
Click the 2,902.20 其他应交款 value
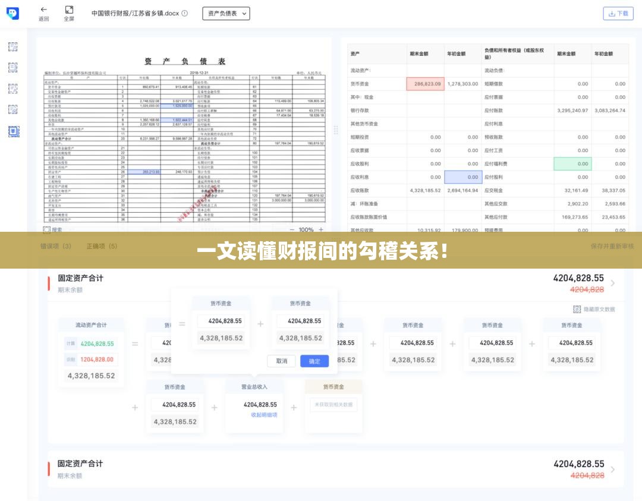pyautogui.click(x=578, y=204)
